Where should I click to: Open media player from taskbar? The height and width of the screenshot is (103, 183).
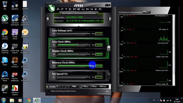click(x=20, y=100)
